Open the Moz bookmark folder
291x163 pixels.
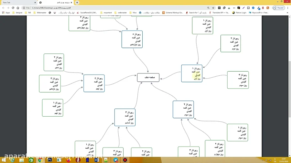pos(133,13)
